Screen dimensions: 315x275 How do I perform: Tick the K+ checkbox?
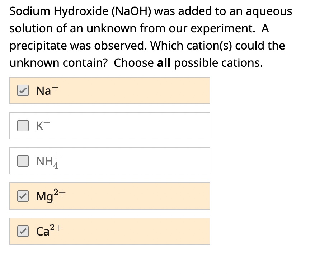pyautogui.click(x=23, y=126)
